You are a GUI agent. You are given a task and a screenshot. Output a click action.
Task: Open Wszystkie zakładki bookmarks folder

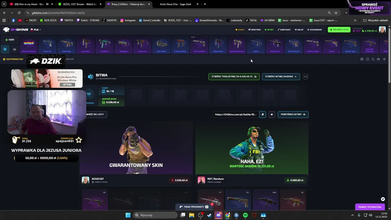click(x=376, y=20)
